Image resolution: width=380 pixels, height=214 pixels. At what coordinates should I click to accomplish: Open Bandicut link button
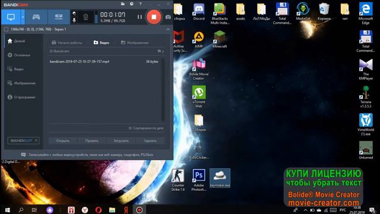23,140
